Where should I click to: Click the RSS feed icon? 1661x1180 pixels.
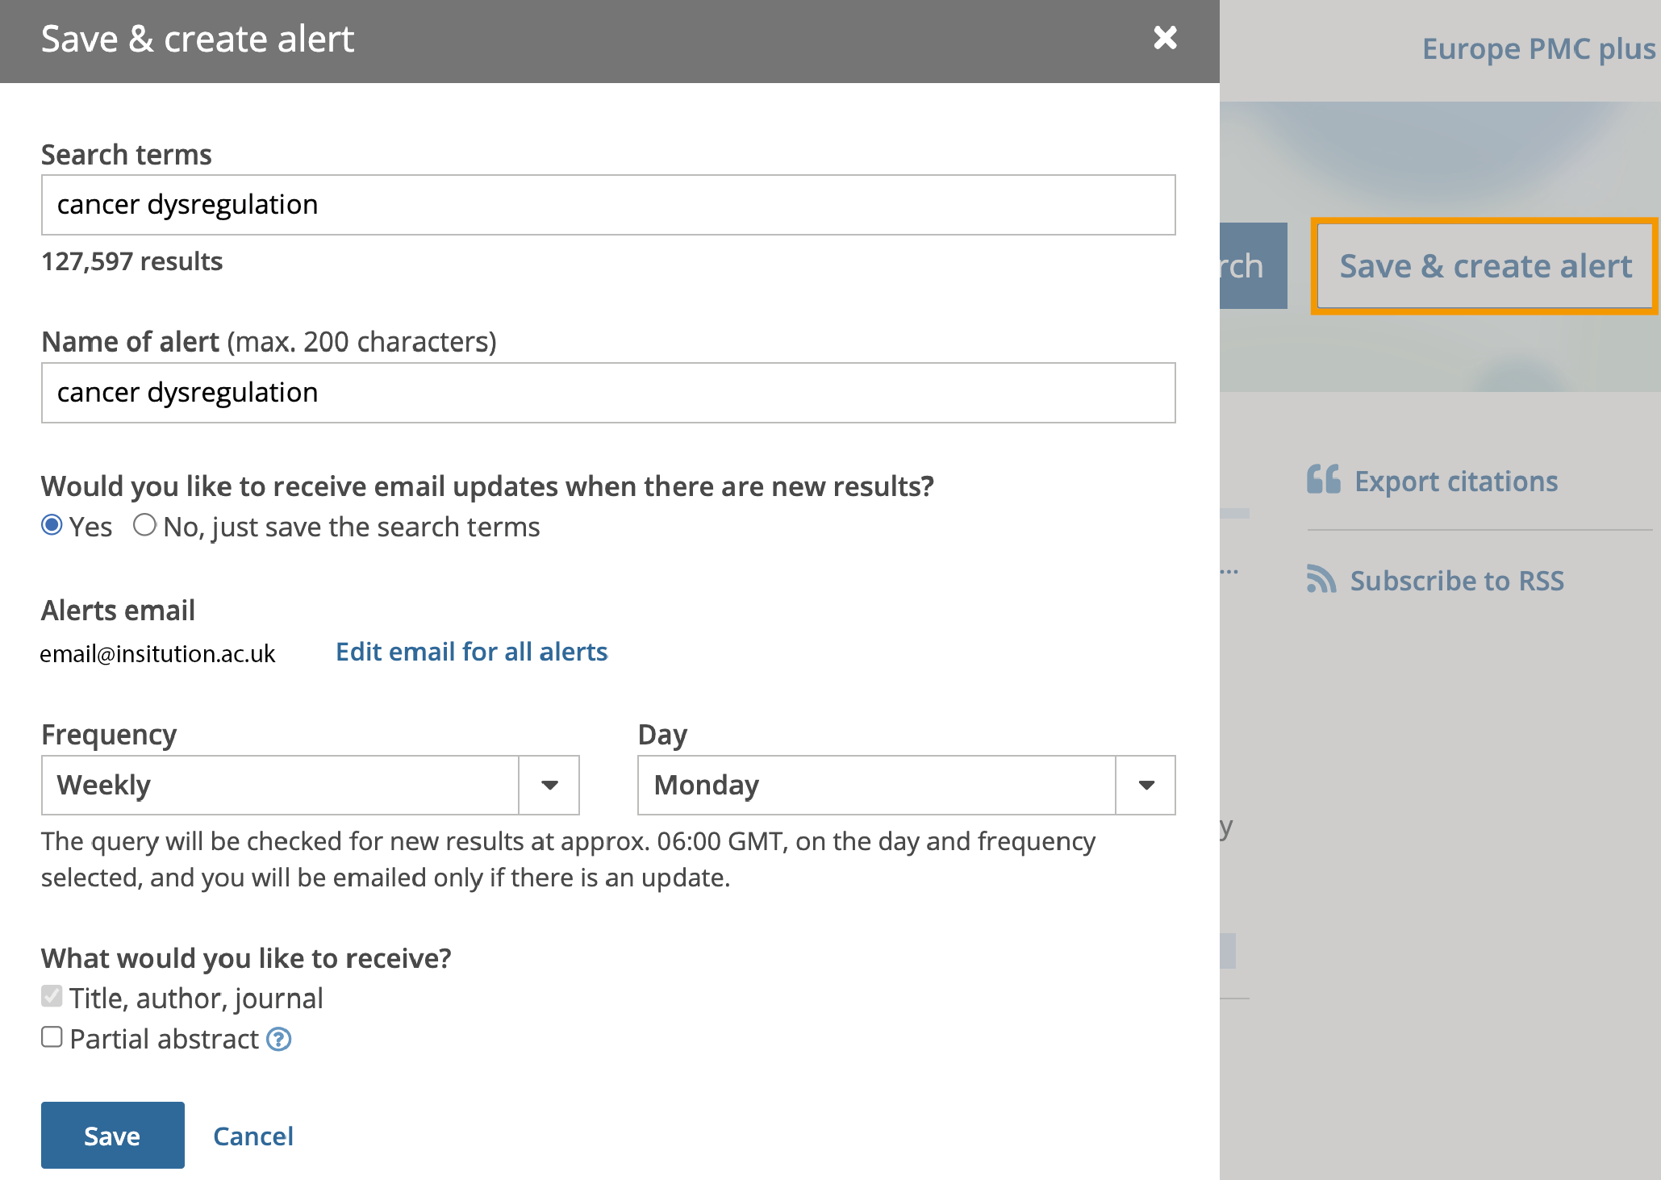(x=1321, y=579)
